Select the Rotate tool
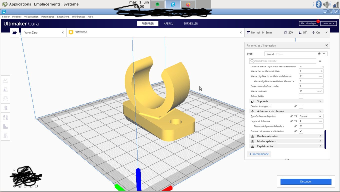 [5, 99]
